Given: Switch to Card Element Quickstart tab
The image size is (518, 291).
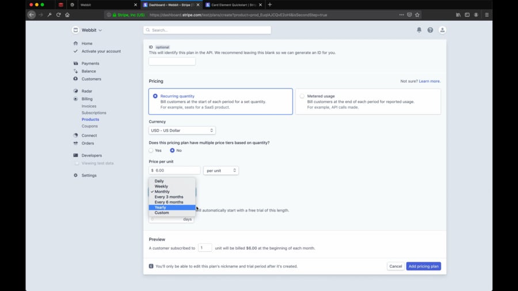Looking at the screenshot, I should [234, 5].
